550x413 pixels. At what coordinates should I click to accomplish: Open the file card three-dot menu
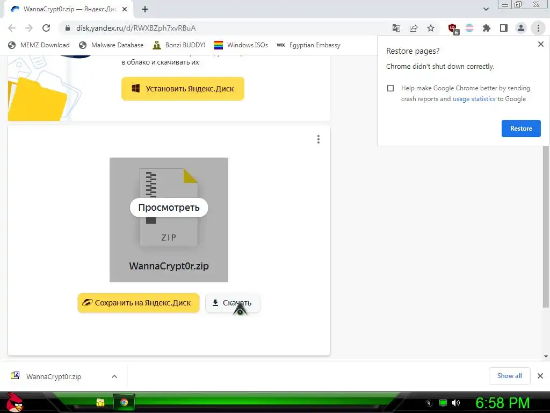318,139
